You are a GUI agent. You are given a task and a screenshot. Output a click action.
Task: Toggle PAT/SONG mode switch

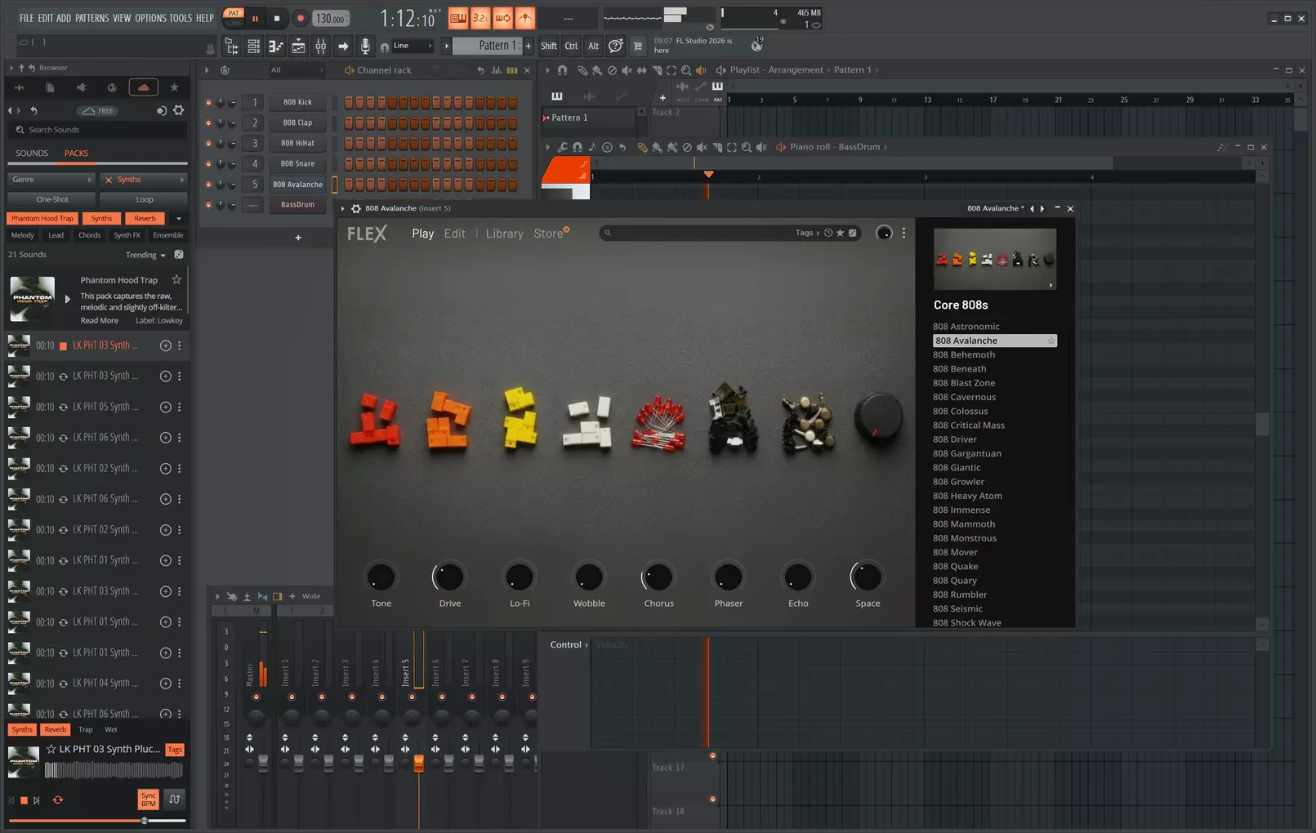234,18
